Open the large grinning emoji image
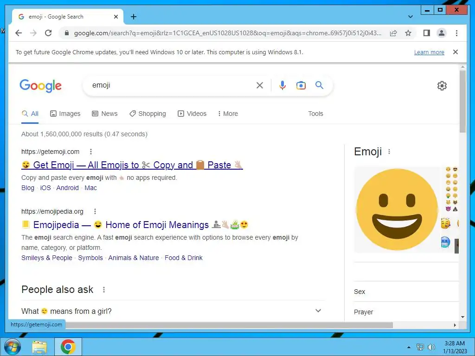475x356 pixels. pos(397,210)
